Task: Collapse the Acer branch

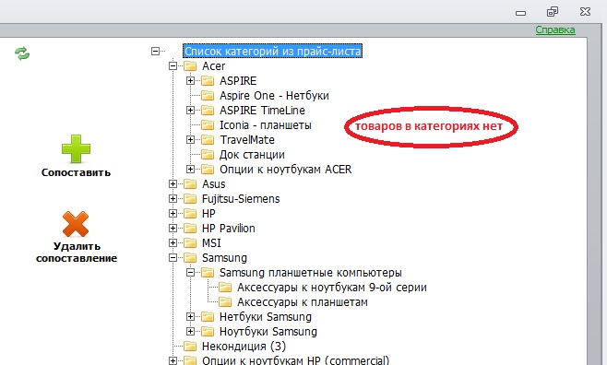Action: (x=173, y=66)
